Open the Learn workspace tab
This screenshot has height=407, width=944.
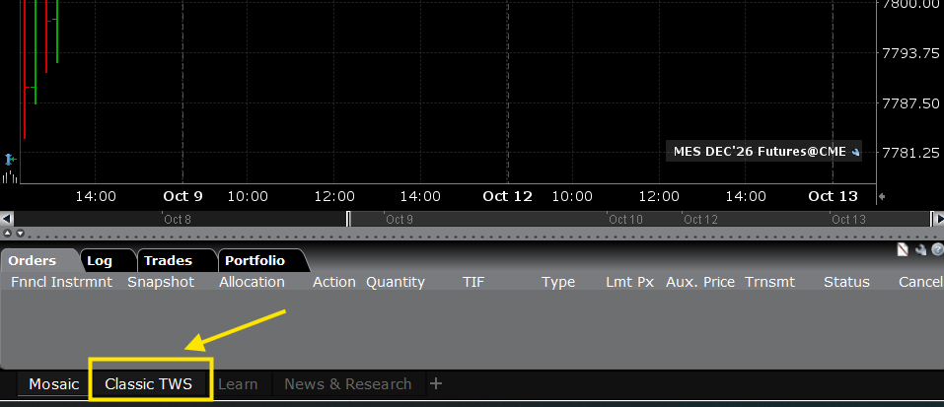tap(238, 383)
